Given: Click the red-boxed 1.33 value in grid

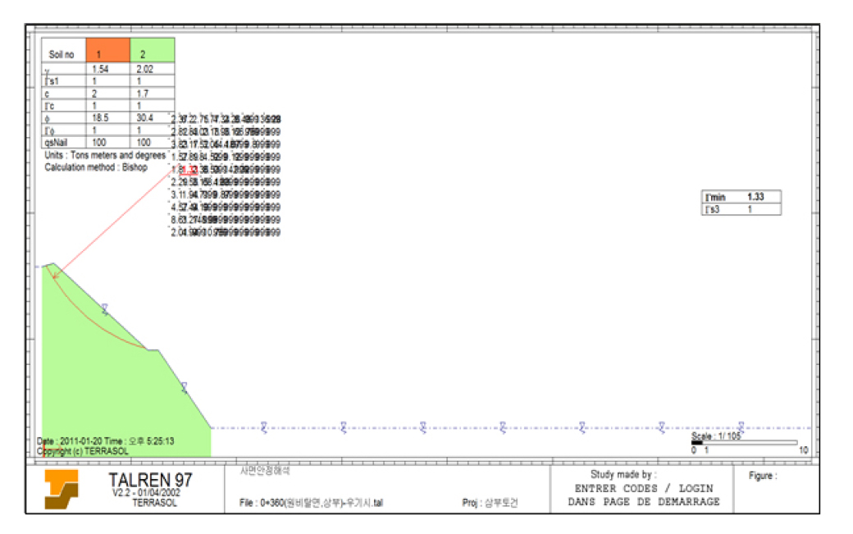Looking at the screenshot, I should 189,170.
